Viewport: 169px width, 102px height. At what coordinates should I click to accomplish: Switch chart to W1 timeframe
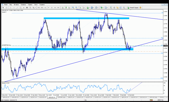[x=55, y=8]
